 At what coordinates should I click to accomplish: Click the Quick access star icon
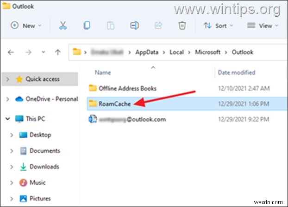coord(19,79)
